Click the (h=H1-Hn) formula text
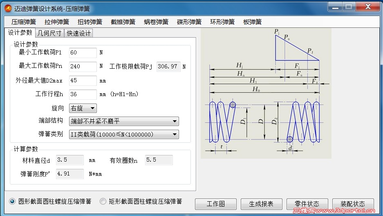Viewport: 383px width, 216px height. [x=124, y=94]
